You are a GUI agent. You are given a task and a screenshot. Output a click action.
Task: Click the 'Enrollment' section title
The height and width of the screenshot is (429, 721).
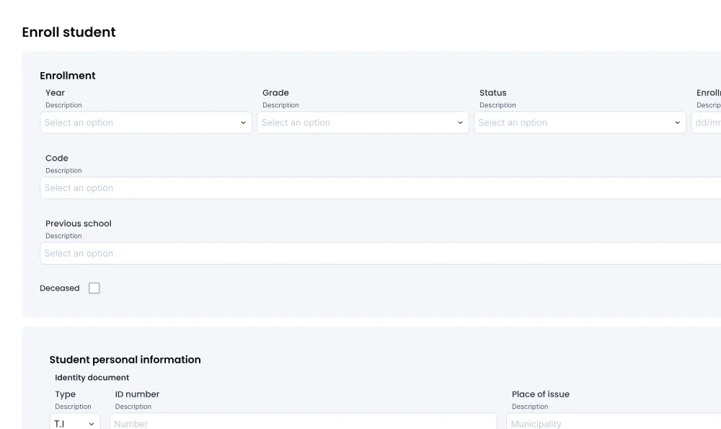point(68,76)
